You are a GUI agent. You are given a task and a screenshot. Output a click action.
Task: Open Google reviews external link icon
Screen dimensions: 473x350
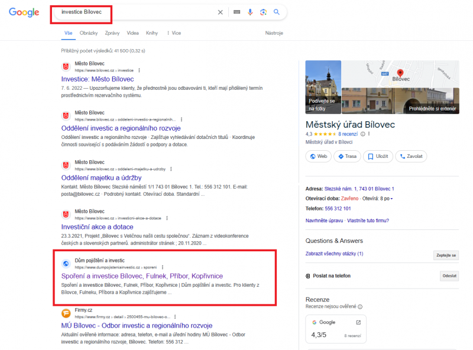(358, 323)
